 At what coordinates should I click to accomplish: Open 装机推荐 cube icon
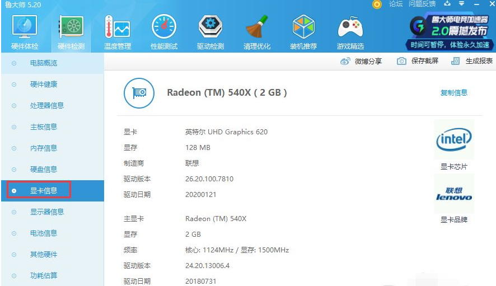click(303, 26)
